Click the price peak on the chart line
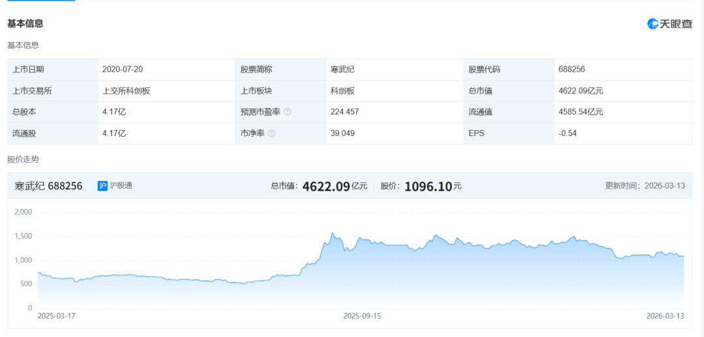This screenshot has width=704, height=337. click(332, 233)
